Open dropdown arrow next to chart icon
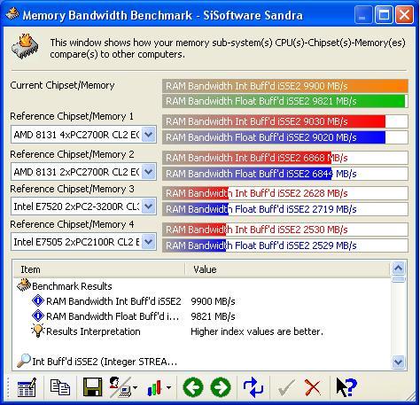 (168, 387)
